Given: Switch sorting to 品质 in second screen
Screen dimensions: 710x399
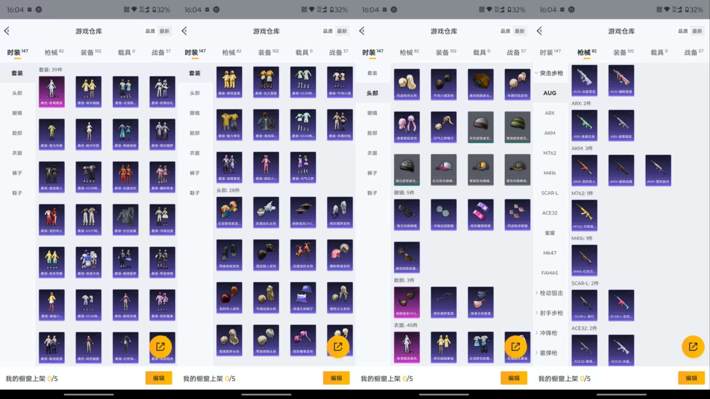Looking at the screenshot, I should (x=328, y=31).
